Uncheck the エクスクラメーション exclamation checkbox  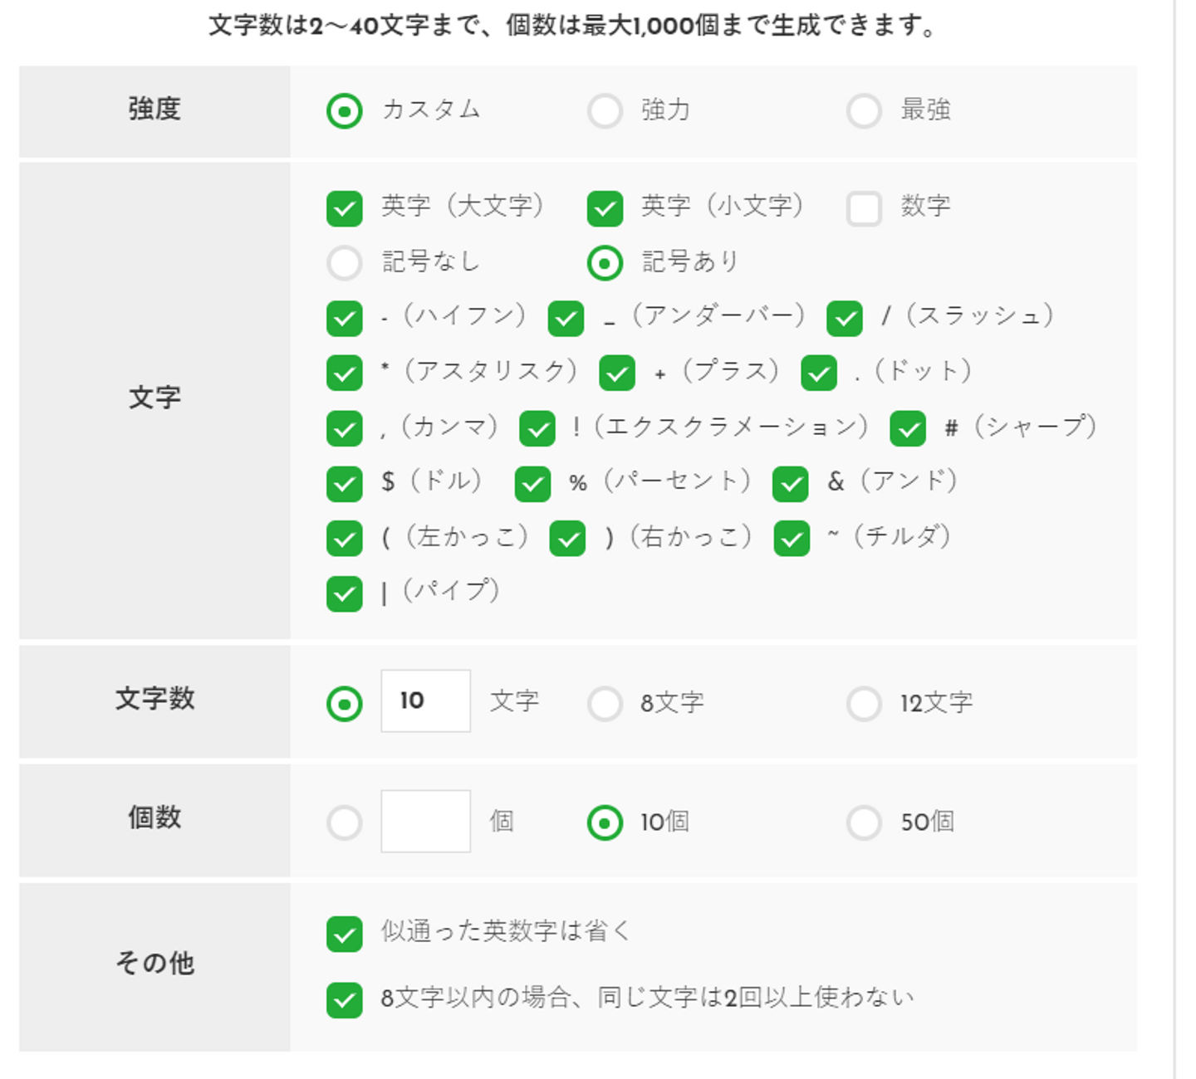pyautogui.click(x=537, y=429)
